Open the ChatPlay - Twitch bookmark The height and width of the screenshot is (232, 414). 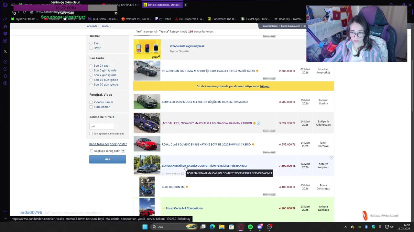point(289,19)
